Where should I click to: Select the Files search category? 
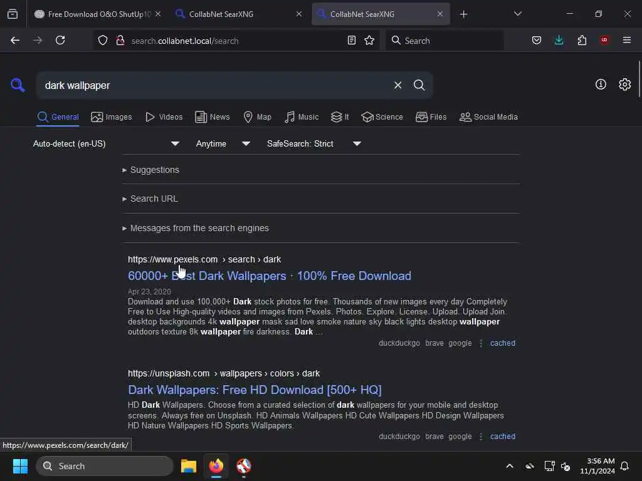click(431, 117)
